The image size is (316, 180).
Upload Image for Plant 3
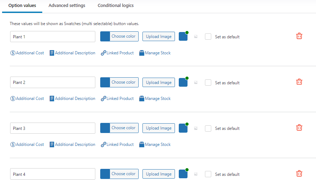pyautogui.click(x=159, y=128)
